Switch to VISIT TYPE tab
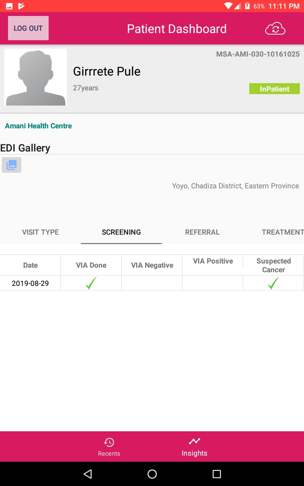304x486 pixels. (x=40, y=232)
